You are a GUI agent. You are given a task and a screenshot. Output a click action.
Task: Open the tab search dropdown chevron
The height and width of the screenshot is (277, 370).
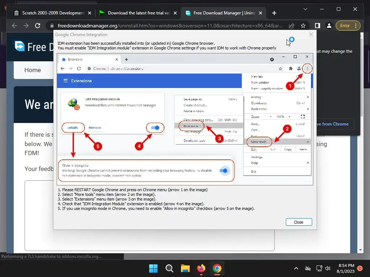(305, 9)
